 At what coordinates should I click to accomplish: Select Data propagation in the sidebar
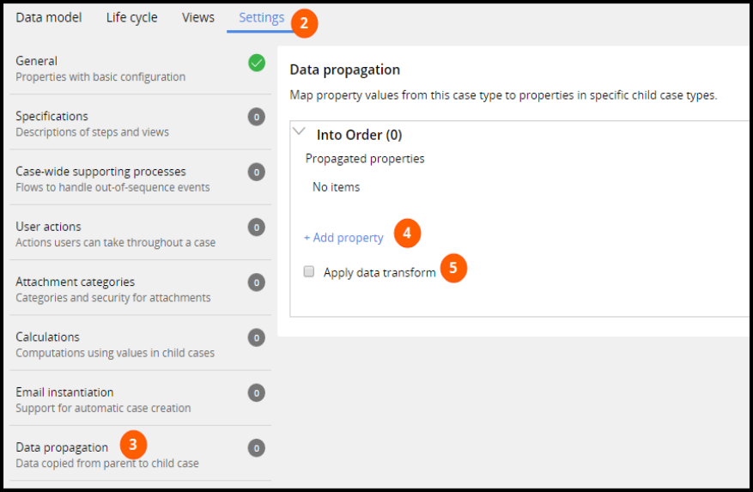tap(62, 447)
